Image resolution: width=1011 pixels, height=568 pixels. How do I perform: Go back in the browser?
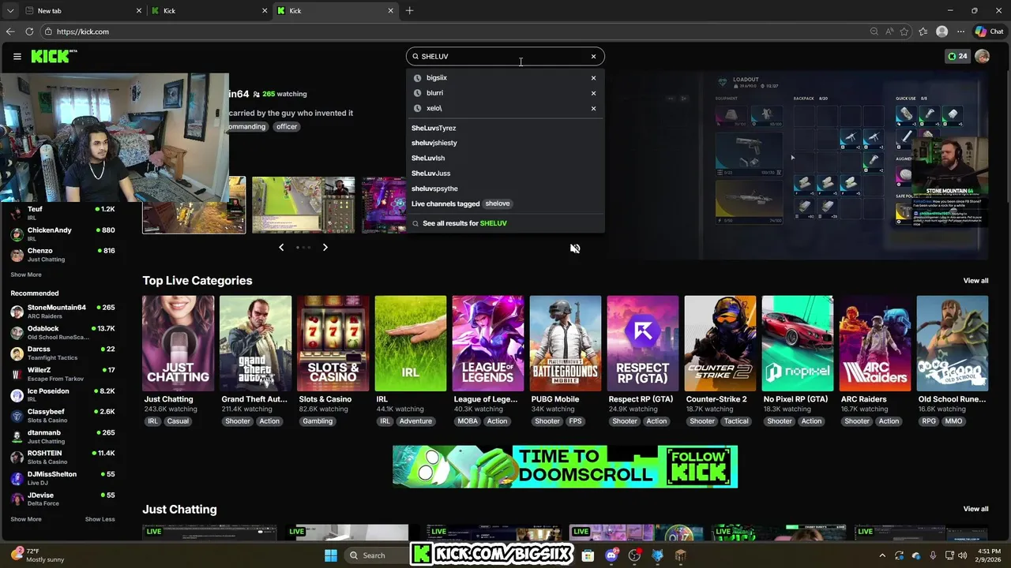pyautogui.click(x=10, y=32)
